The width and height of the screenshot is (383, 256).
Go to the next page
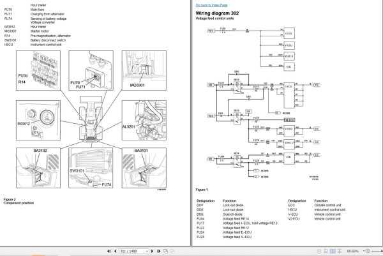click(x=153, y=251)
